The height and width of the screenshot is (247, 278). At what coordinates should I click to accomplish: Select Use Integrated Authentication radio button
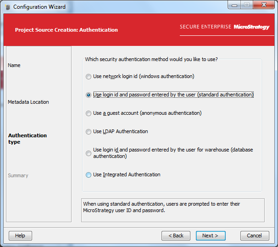89,175
